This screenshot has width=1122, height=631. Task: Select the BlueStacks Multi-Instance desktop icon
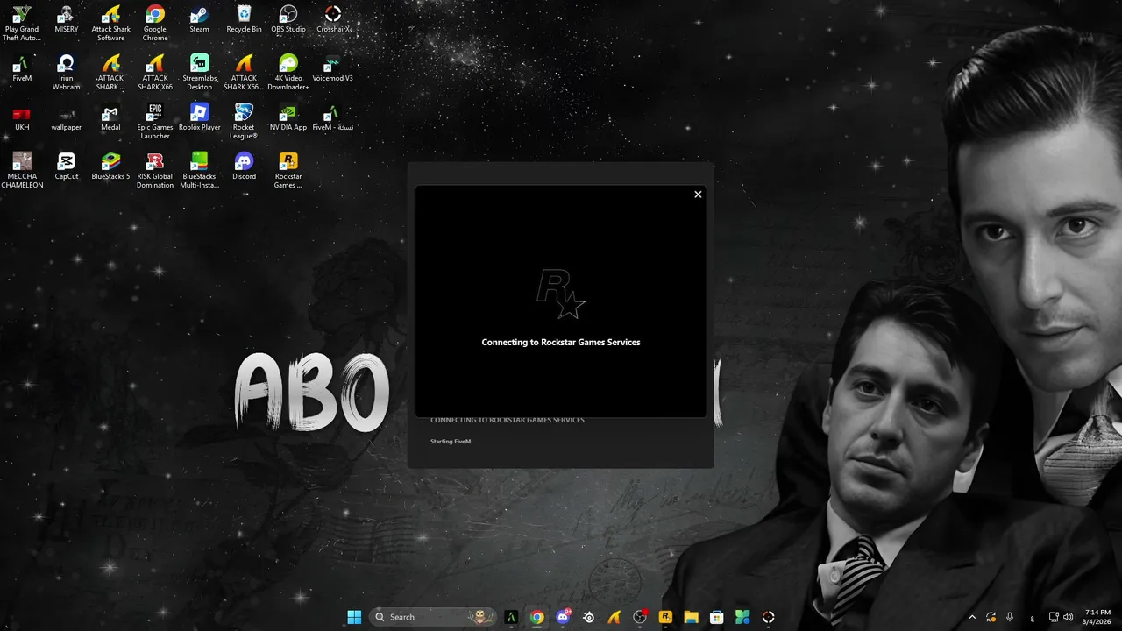pyautogui.click(x=199, y=171)
